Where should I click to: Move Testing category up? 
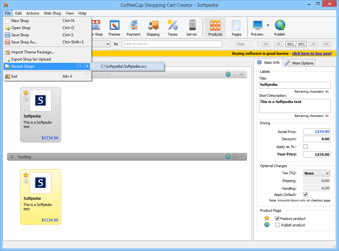[x=235, y=157]
